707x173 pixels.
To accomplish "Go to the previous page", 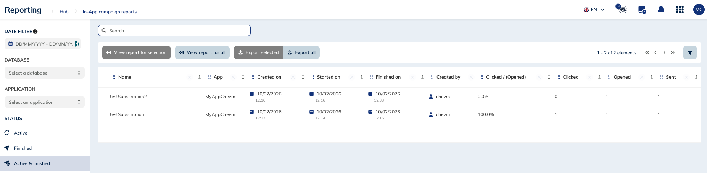I will pos(655,52).
